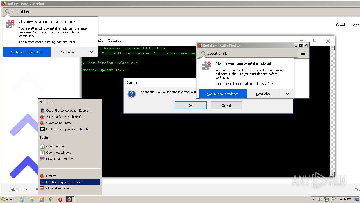
Task: Click mask icon beside New private window
Action: click(x=42, y=159)
